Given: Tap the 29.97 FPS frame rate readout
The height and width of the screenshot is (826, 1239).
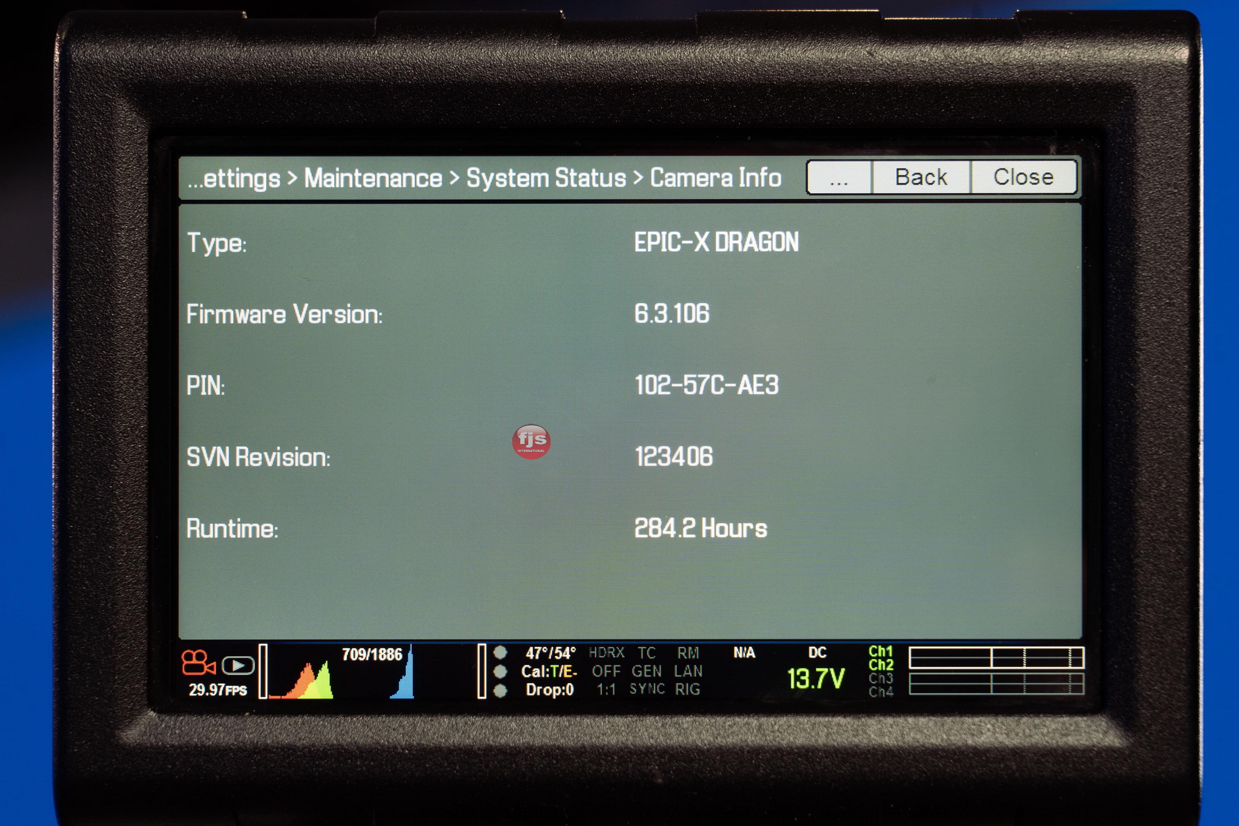Looking at the screenshot, I should coord(217,690).
